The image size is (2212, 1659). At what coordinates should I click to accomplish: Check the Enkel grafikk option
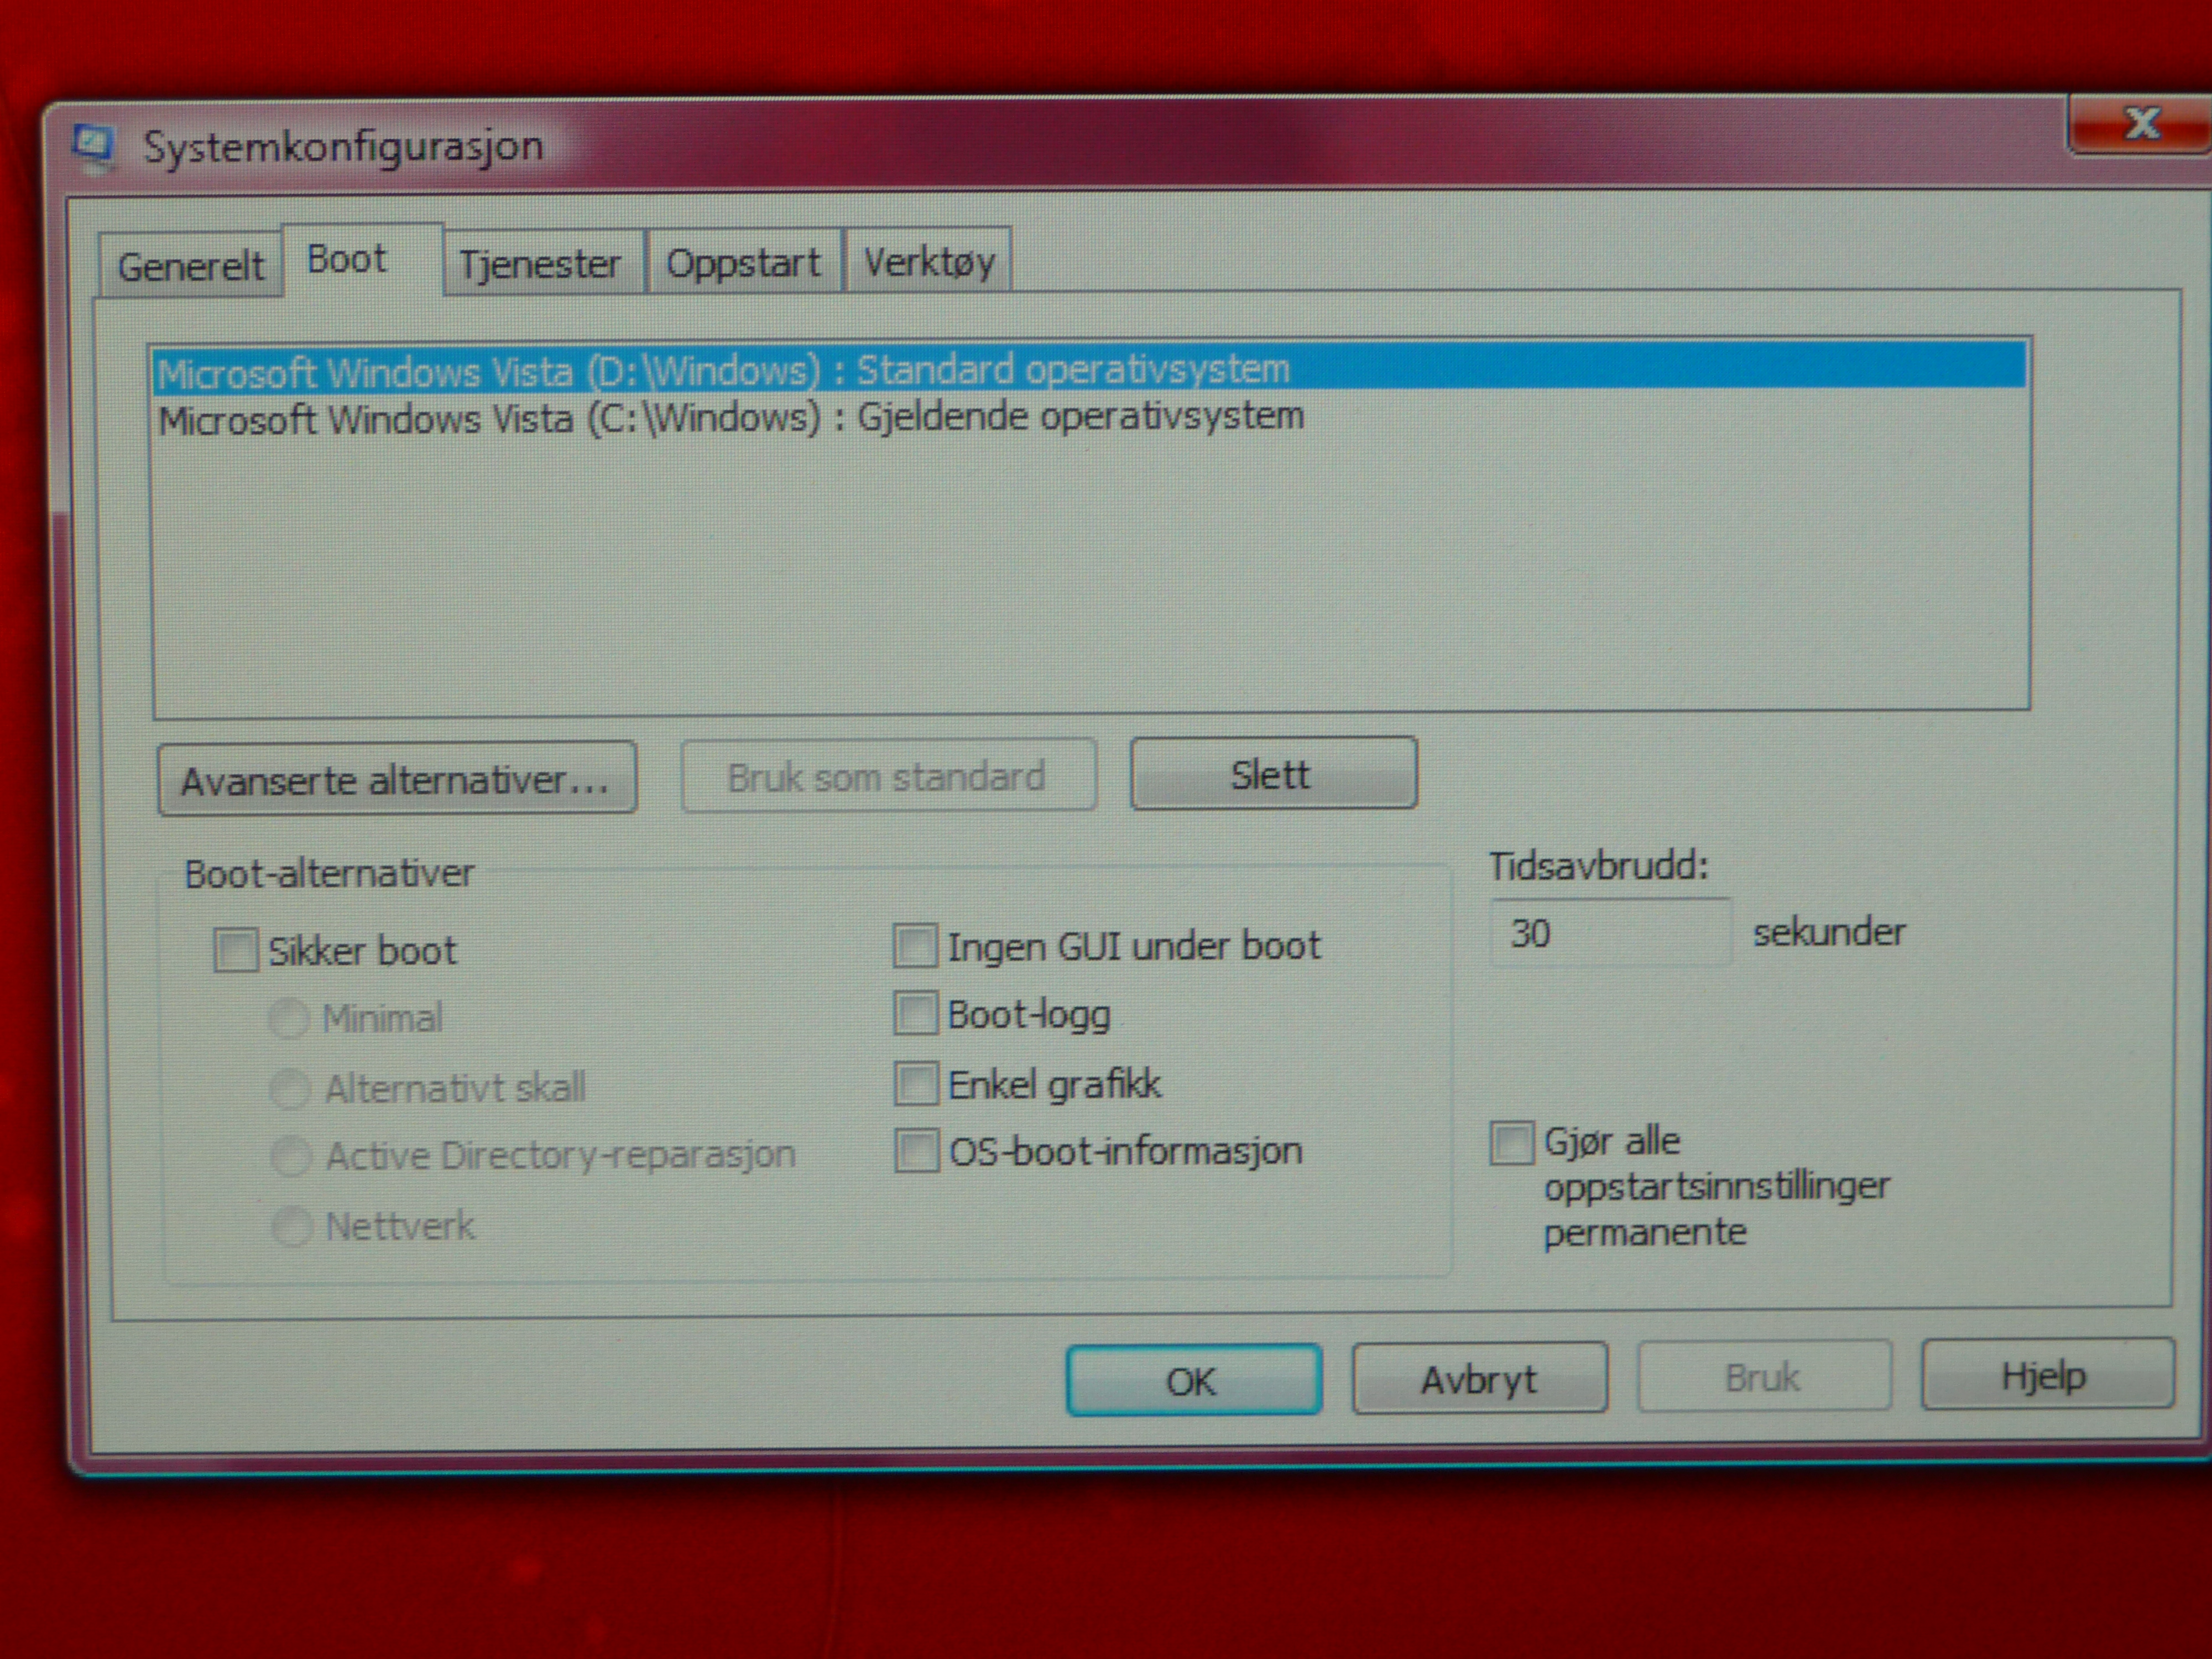coord(916,1083)
